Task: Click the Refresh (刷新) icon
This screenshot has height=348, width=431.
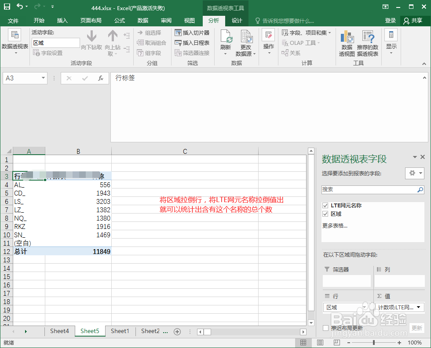Action: [x=226, y=36]
